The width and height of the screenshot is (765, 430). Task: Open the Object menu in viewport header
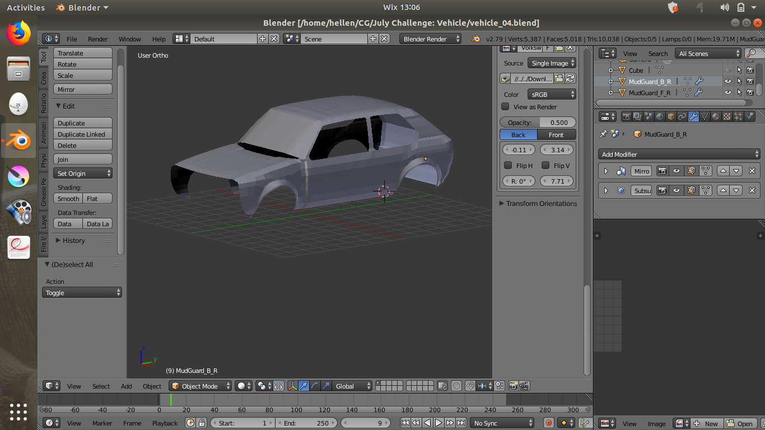click(x=152, y=386)
